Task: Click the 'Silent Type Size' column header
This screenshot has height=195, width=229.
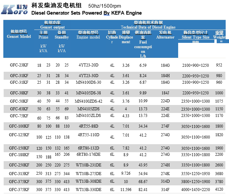Action: pyautogui.click(x=195, y=37)
